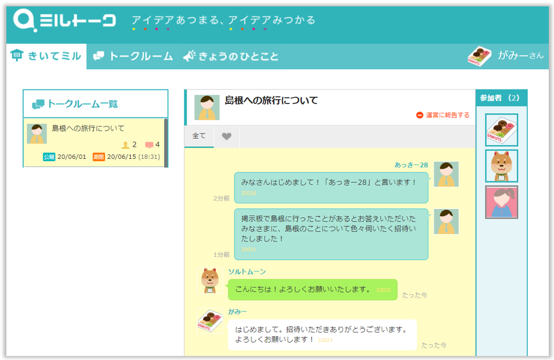Click the トークルーム一覧 heading
Screen dimensions: 554x360
point(82,104)
